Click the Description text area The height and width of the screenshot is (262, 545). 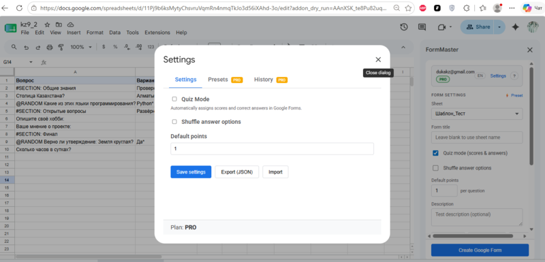[477, 217]
